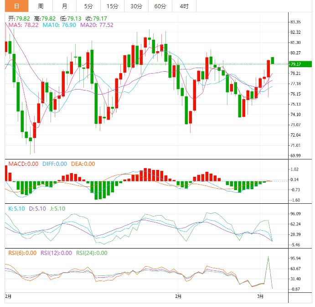This screenshot has height=307, width=315.
Task: Switch to the 周 weekly tab
Action: pos(41,6)
